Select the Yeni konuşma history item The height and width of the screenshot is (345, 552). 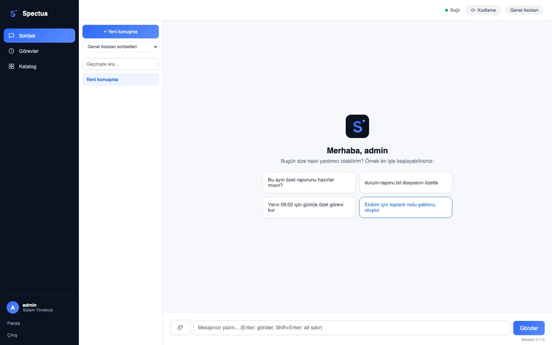tap(120, 80)
